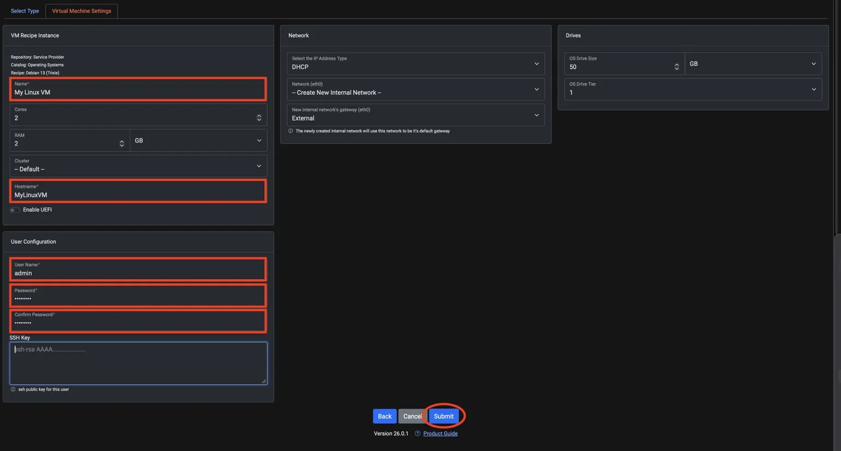Click the info icon beside the internal network note
Screen dimensions: 841x451
click(290, 130)
